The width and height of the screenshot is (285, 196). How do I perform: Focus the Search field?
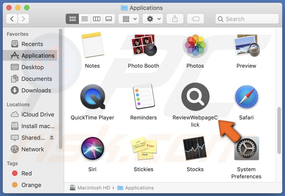pos(247,19)
